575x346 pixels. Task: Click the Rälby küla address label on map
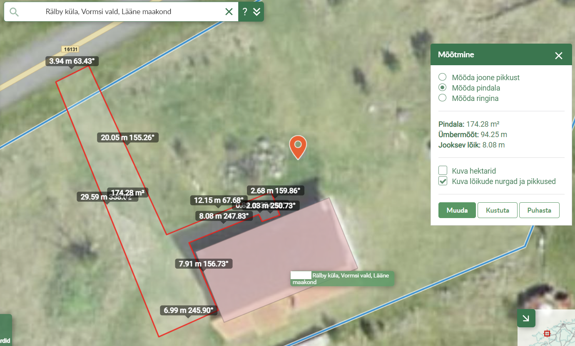pyautogui.click(x=342, y=279)
